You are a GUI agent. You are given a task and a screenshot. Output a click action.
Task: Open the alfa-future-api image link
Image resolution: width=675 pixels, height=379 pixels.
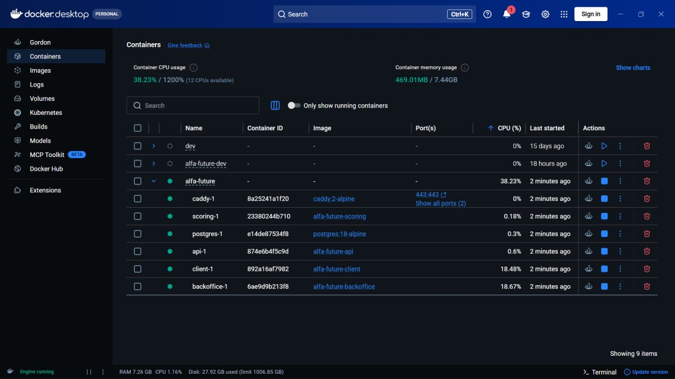[333, 251]
